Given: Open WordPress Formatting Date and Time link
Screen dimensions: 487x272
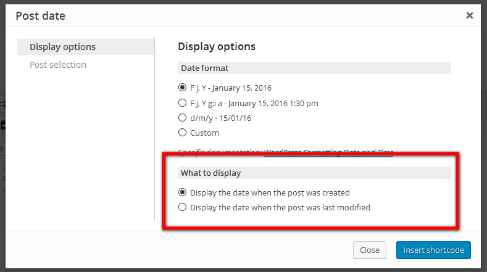Looking at the screenshot, I should (328, 152).
